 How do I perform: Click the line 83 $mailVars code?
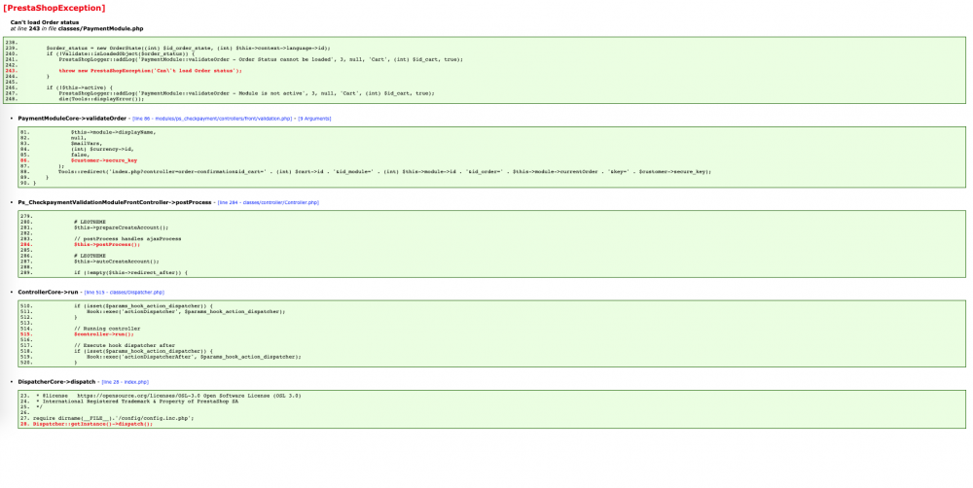click(x=86, y=144)
